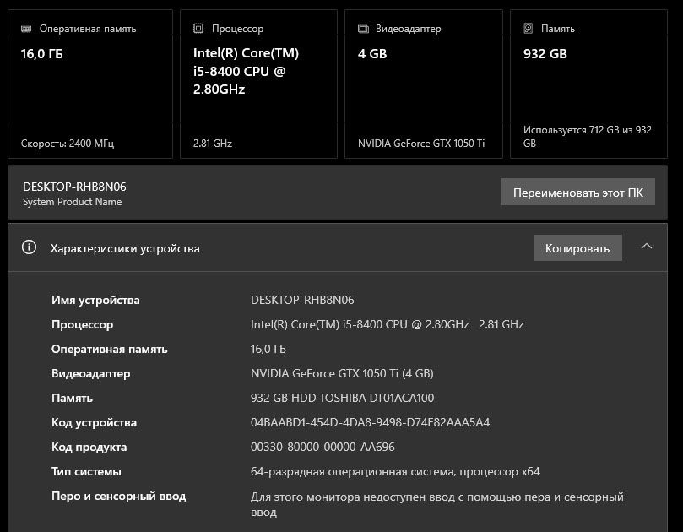Click the RAM icon beside Оперативная память

[x=26, y=29]
